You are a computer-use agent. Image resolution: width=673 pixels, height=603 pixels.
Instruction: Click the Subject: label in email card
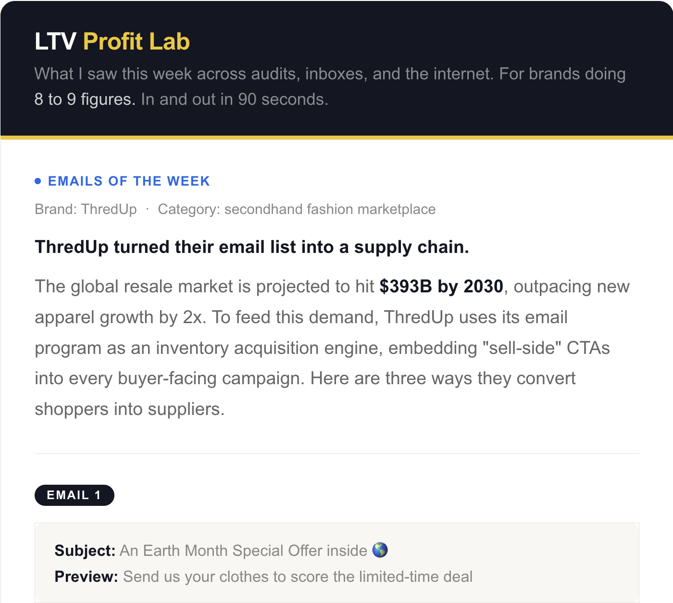pyautogui.click(x=85, y=551)
